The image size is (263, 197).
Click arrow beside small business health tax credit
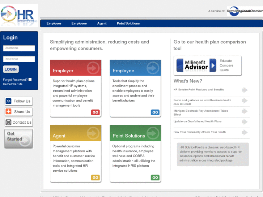[x=245, y=100]
